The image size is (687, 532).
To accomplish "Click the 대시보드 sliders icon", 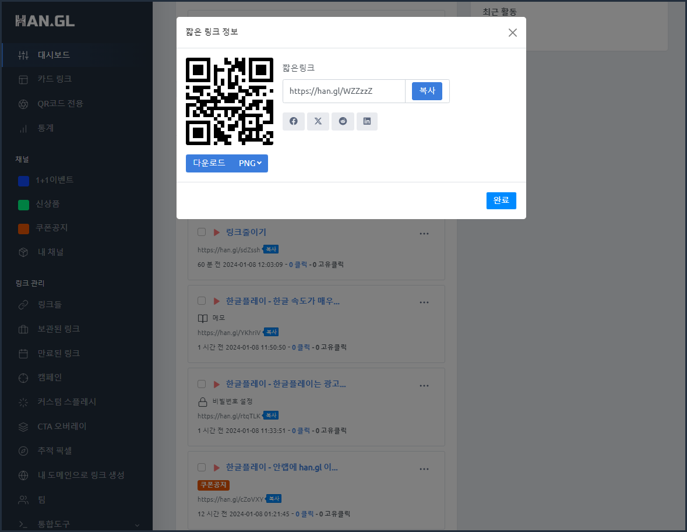I will (23, 55).
